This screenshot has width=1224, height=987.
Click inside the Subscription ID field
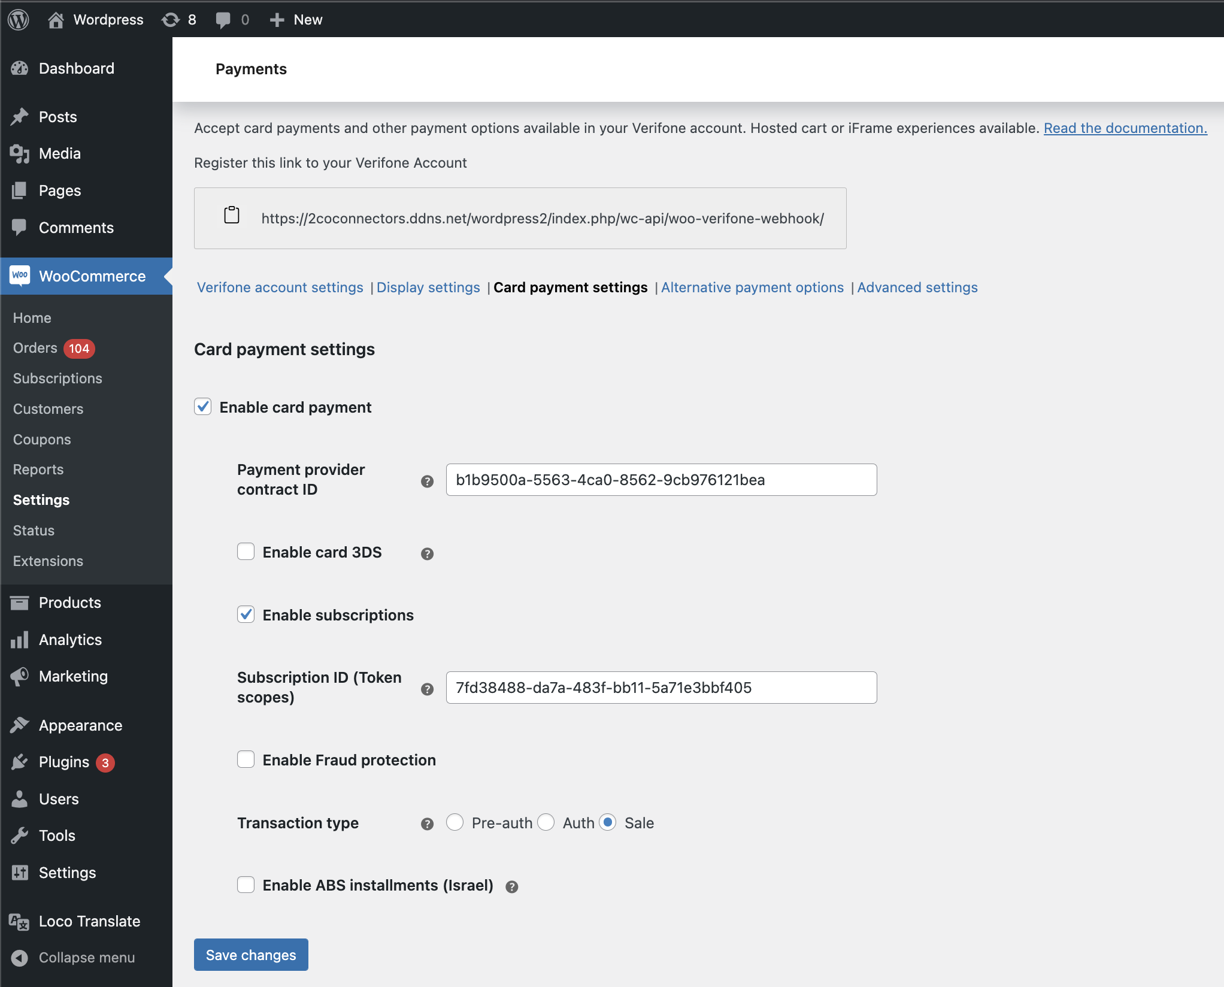[x=661, y=688]
